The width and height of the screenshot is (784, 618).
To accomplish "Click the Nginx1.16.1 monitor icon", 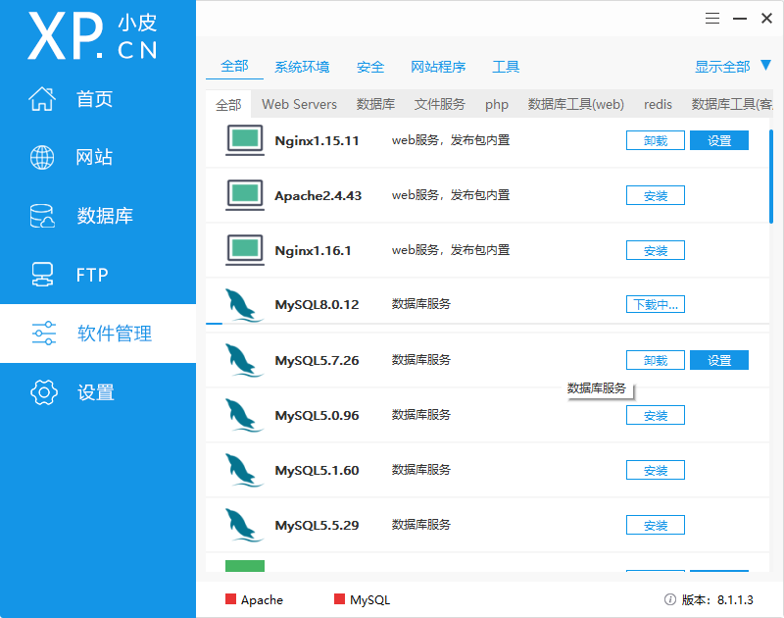I will pyautogui.click(x=244, y=250).
